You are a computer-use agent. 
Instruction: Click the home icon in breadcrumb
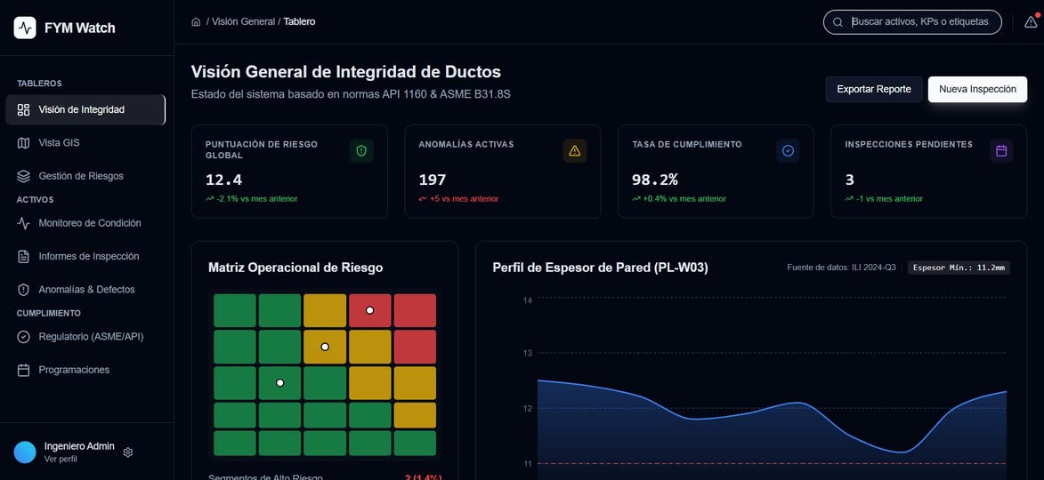point(196,21)
